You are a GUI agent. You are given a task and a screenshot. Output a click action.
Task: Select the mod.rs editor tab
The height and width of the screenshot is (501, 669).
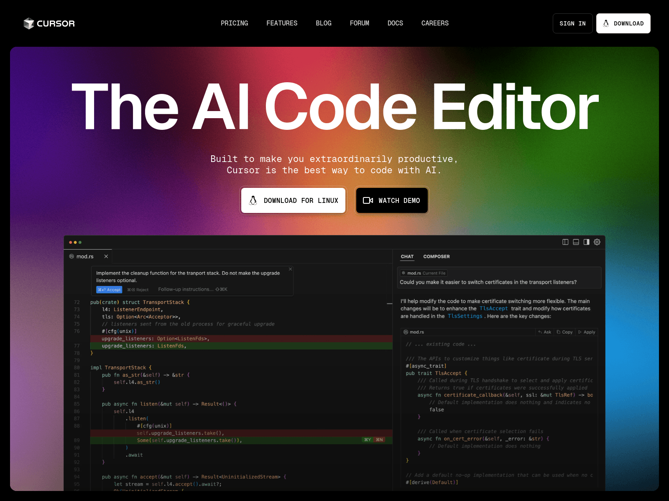[x=88, y=256]
